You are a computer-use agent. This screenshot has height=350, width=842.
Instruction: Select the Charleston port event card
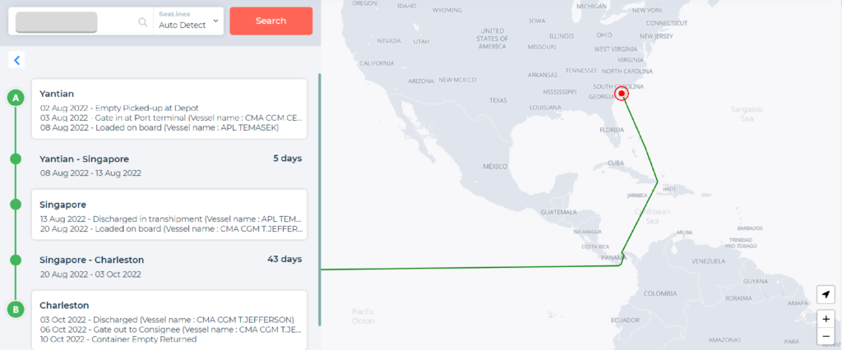pyautogui.click(x=169, y=320)
